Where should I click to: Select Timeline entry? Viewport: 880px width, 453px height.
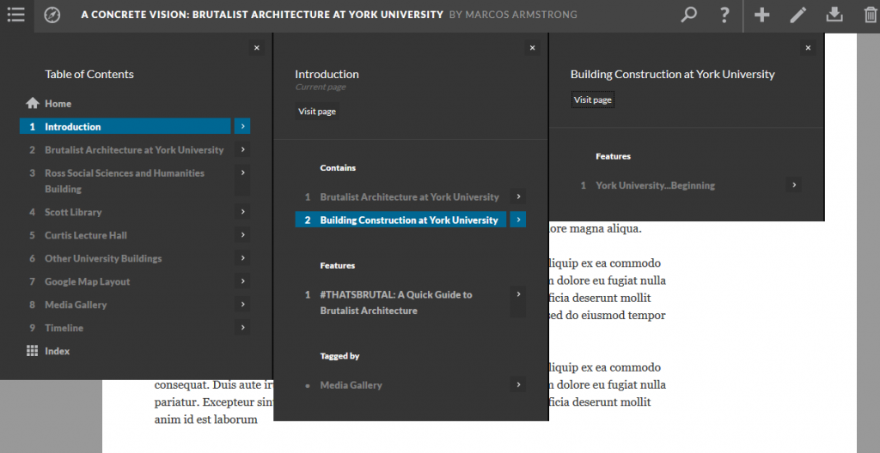64,328
